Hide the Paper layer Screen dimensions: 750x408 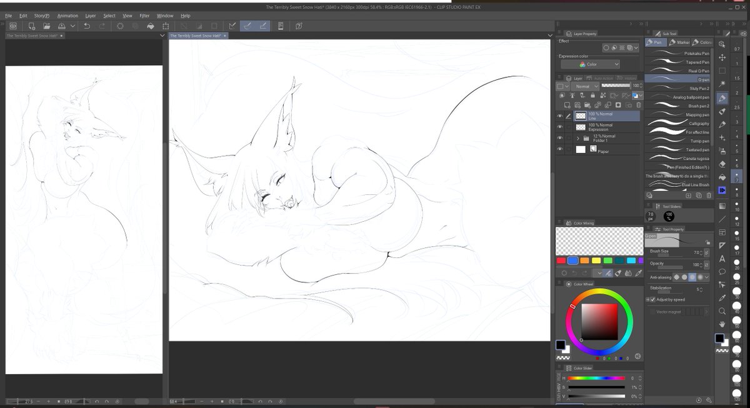560,149
